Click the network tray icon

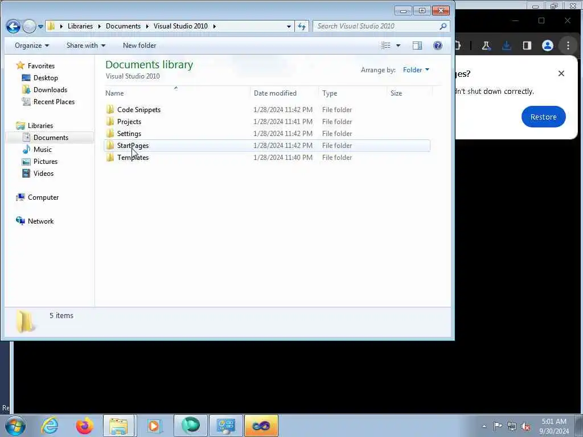click(x=512, y=426)
